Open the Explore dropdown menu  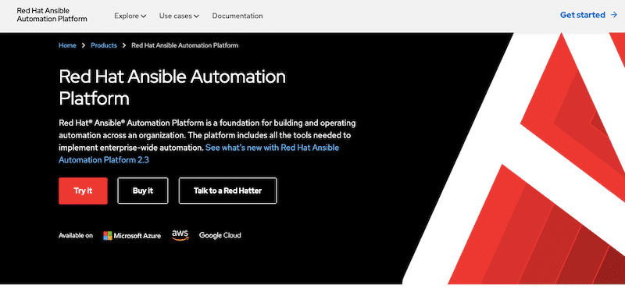[x=130, y=16]
